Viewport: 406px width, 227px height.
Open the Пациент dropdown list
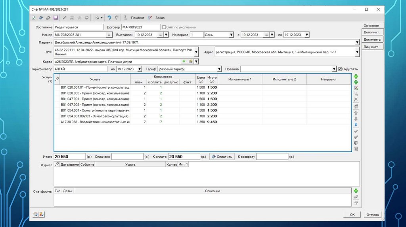click(x=357, y=42)
